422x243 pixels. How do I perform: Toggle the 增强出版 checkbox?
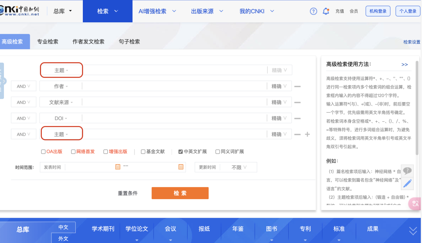click(x=106, y=152)
